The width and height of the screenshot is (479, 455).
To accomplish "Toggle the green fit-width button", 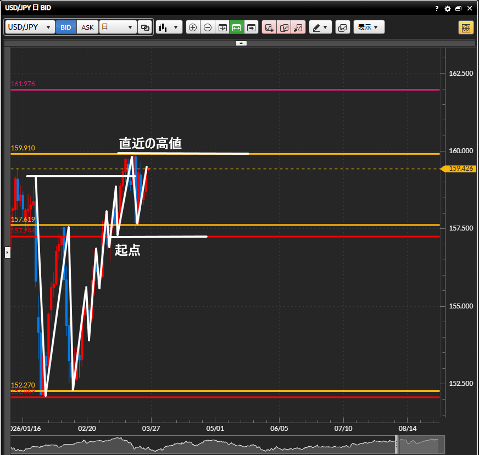I will (237, 27).
